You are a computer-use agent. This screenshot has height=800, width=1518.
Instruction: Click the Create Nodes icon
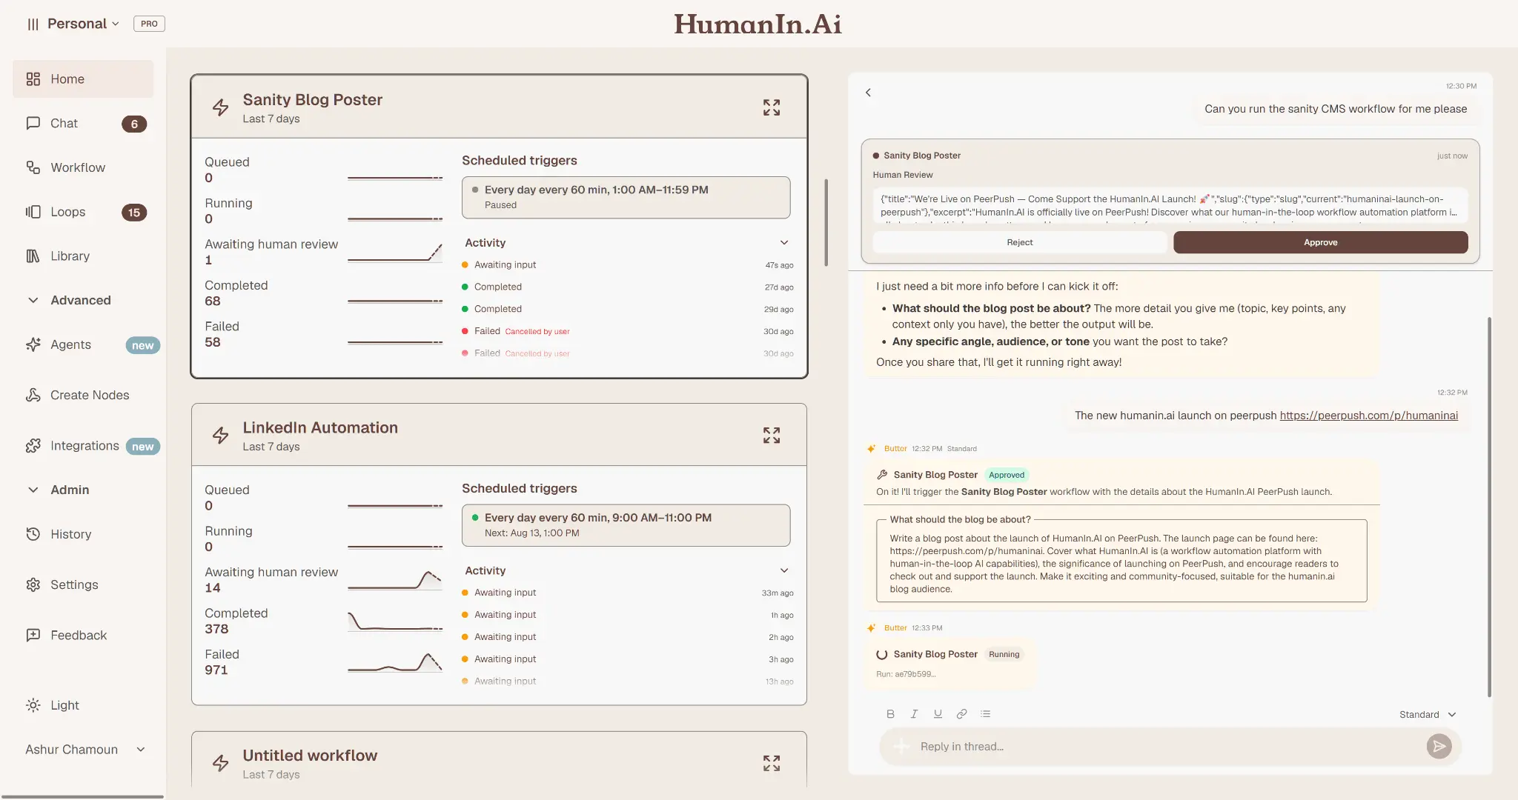(x=33, y=395)
